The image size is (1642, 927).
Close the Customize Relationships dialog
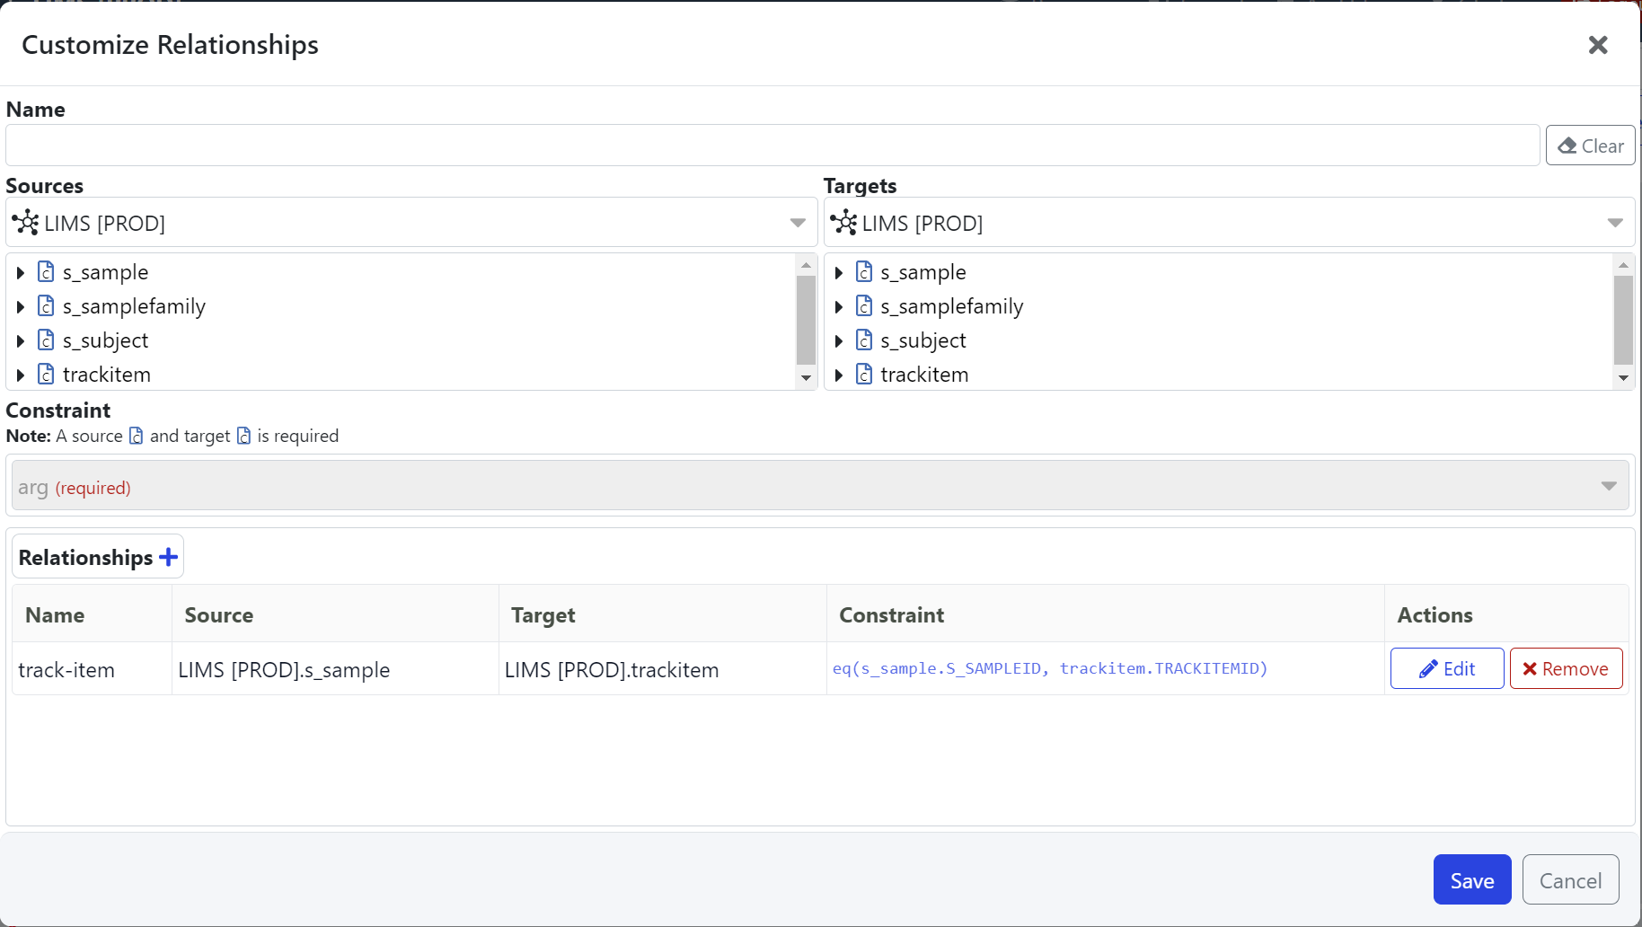click(x=1597, y=45)
